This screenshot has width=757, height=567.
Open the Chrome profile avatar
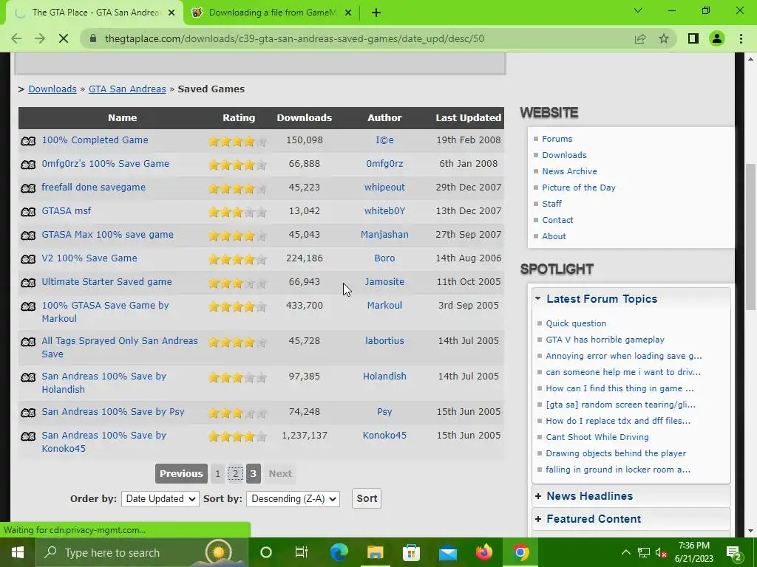(x=717, y=38)
